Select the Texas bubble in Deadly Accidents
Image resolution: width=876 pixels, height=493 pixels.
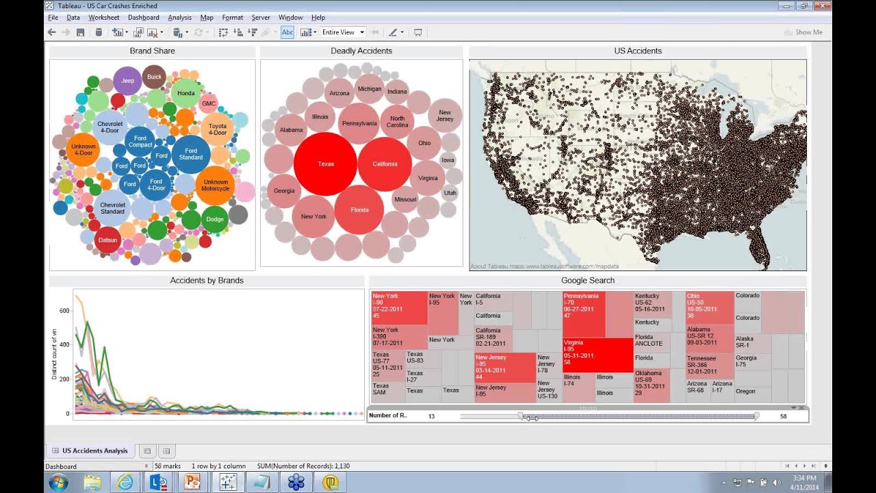tap(325, 164)
